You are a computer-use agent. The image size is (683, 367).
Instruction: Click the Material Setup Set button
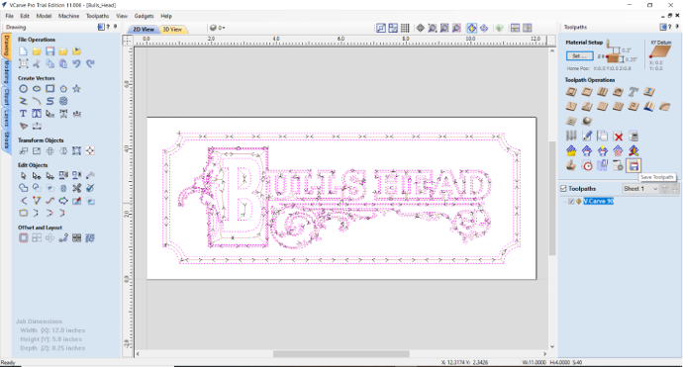coord(579,56)
